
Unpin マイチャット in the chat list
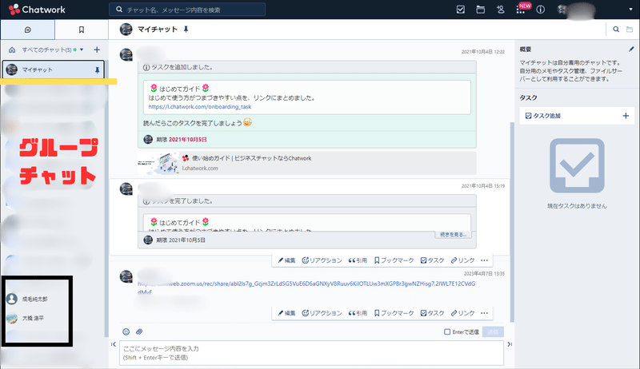pyautogui.click(x=97, y=70)
